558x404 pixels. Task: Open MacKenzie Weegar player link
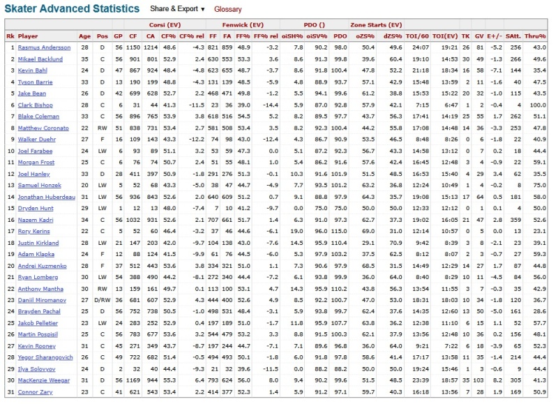(44, 380)
